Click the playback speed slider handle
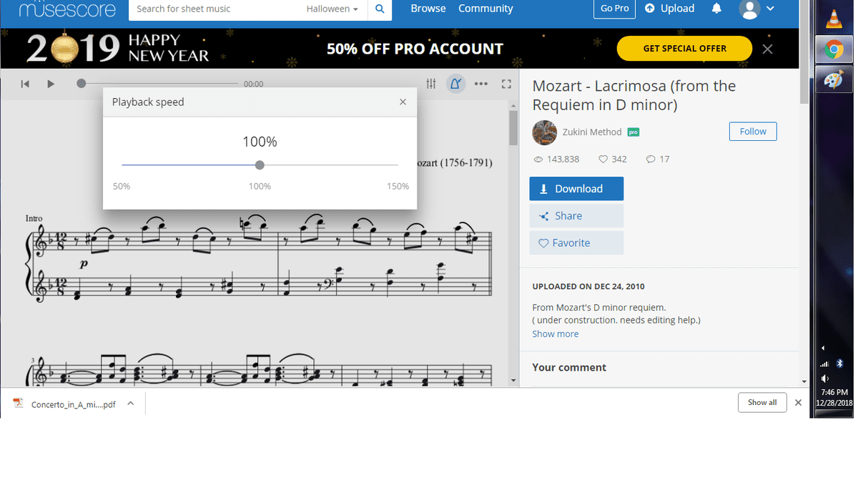 (260, 165)
